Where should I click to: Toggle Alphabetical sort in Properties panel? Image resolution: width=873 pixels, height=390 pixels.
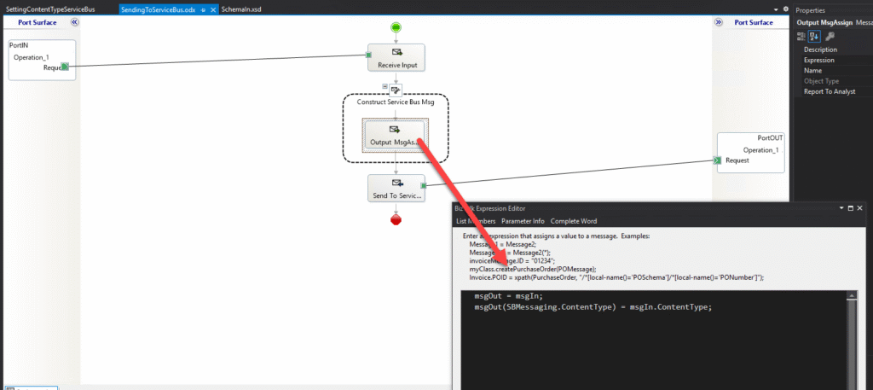point(814,36)
